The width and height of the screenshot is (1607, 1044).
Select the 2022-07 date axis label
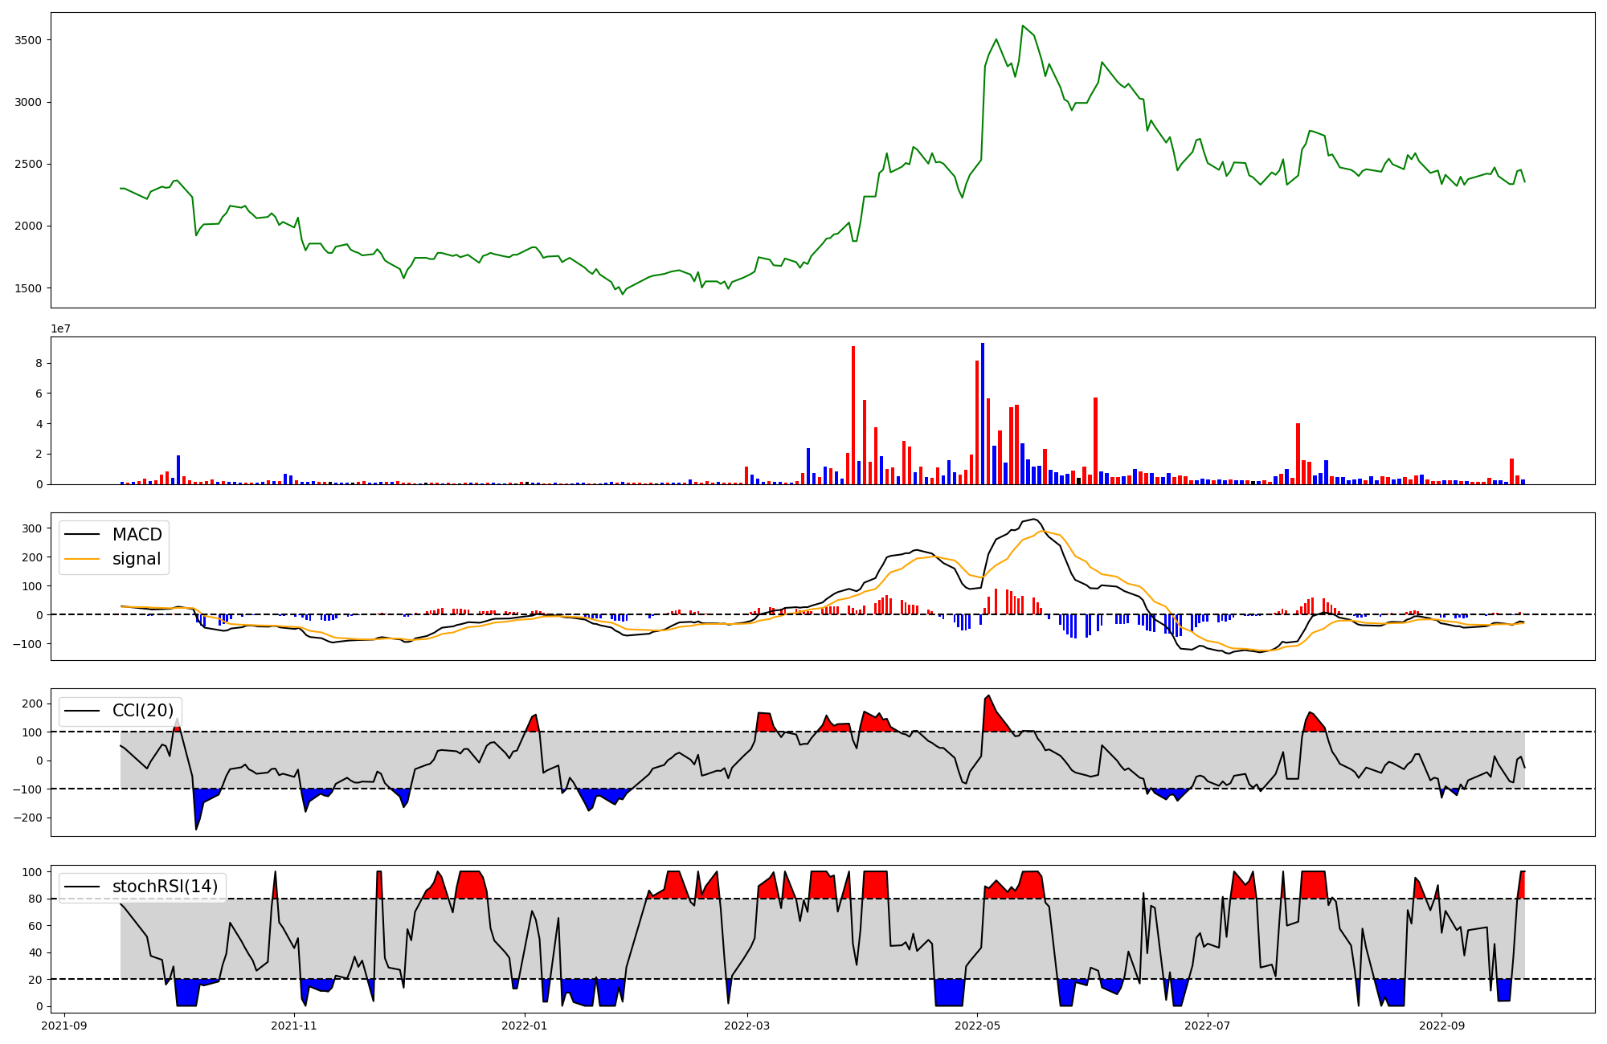click(x=1208, y=1026)
